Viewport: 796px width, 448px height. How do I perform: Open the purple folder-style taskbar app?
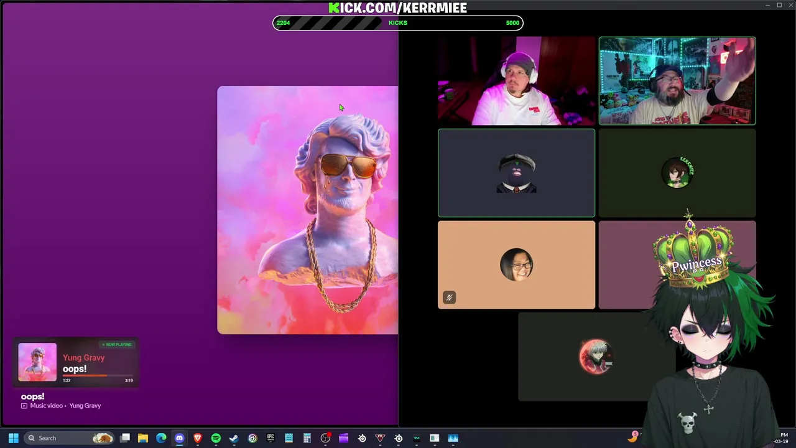(343, 438)
